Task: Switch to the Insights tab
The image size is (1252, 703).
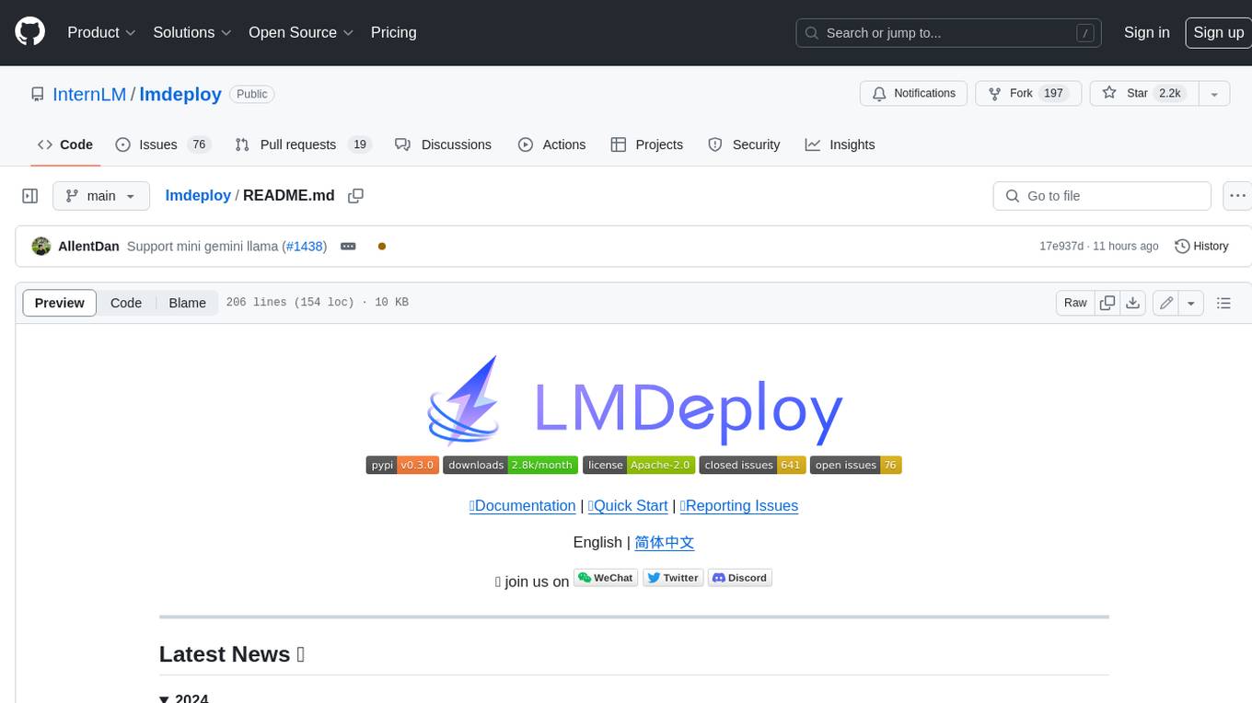Action: 840,144
